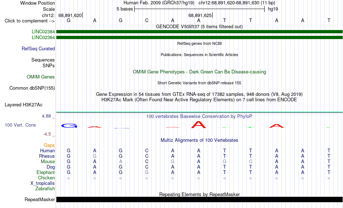This screenshot has width=343, height=208.
Task: Click the faded C in Mouse row
Action: click(x=251, y=162)
